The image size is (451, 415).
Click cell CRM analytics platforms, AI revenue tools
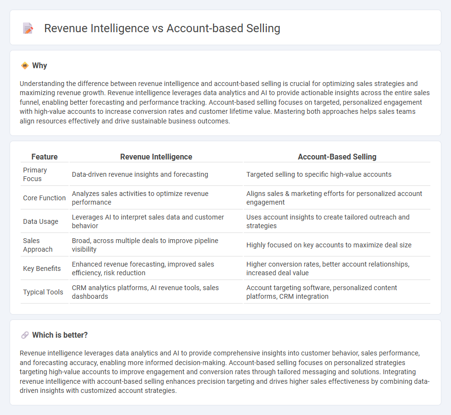tap(156, 292)
